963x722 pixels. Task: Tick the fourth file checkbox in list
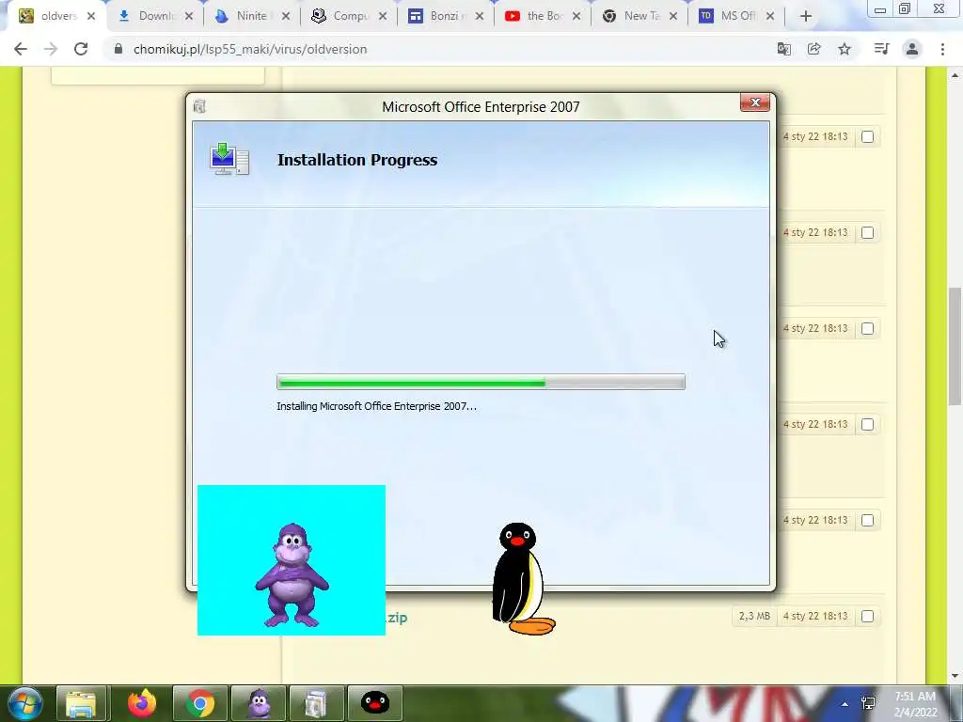(x=867, y=424)
